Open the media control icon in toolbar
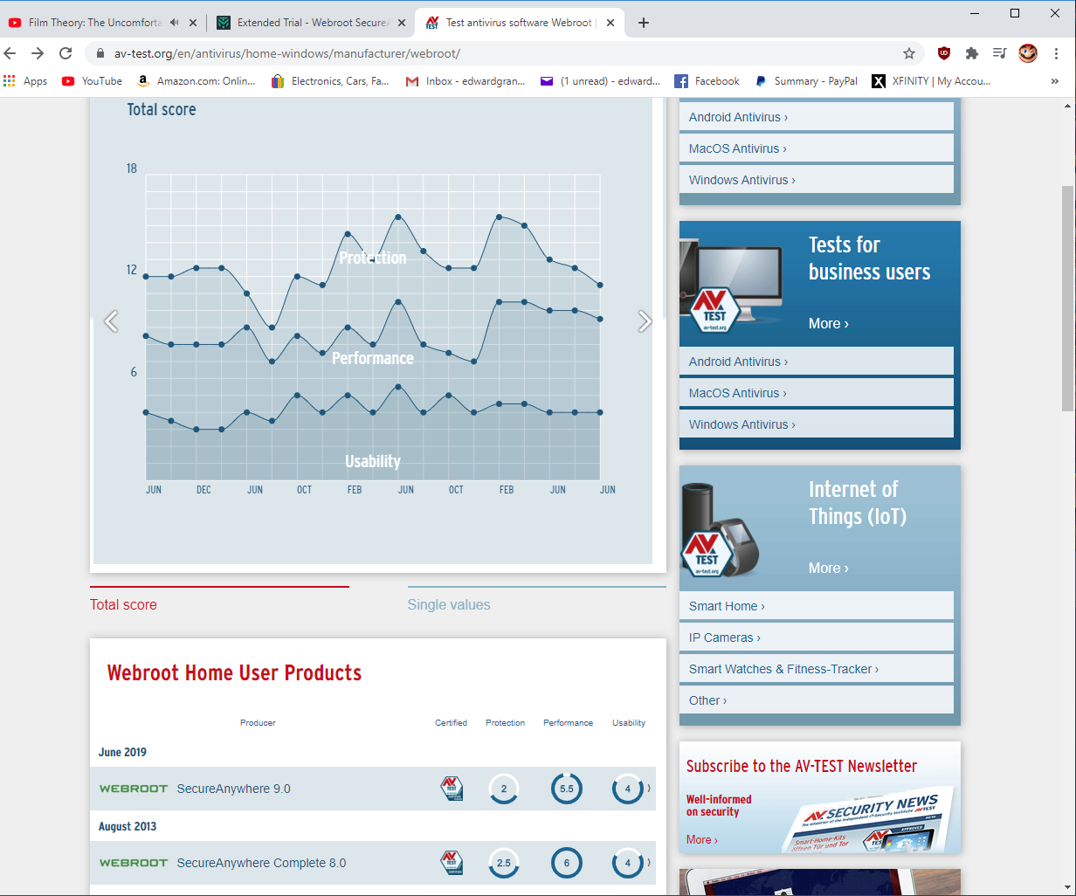Viewport: 1076px width, 896px height. (1000, 53)
